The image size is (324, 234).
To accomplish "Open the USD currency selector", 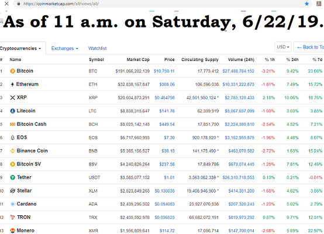I will [x=283, y=47].
